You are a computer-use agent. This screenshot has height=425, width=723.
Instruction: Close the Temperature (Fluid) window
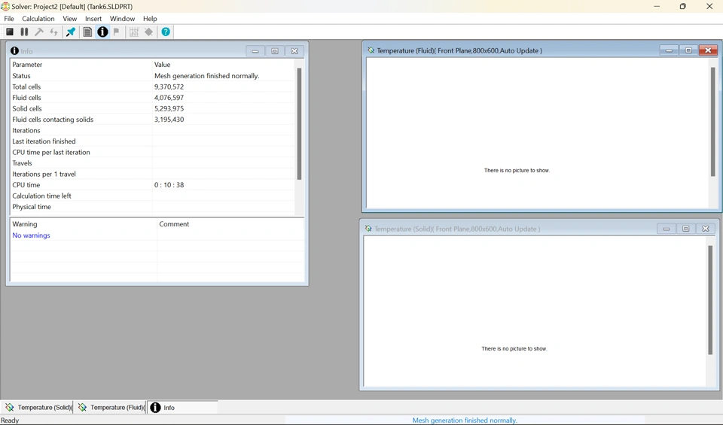[708, 50]
